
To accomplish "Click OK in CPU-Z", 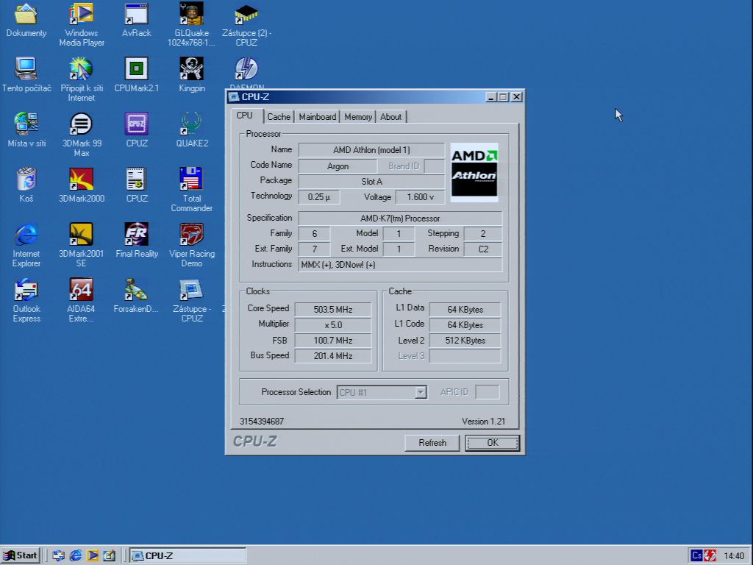I will (x=492, y=442).
